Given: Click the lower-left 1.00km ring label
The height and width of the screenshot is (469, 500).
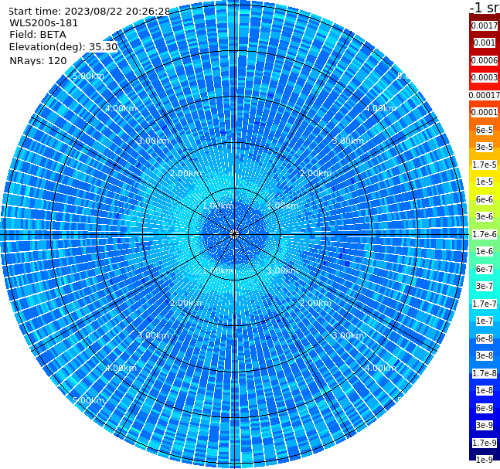Looking at the screenshot, I should point(218,270).
